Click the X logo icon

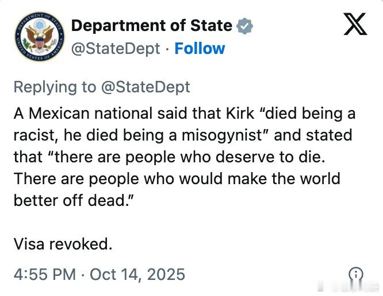[x=355, y=24]
